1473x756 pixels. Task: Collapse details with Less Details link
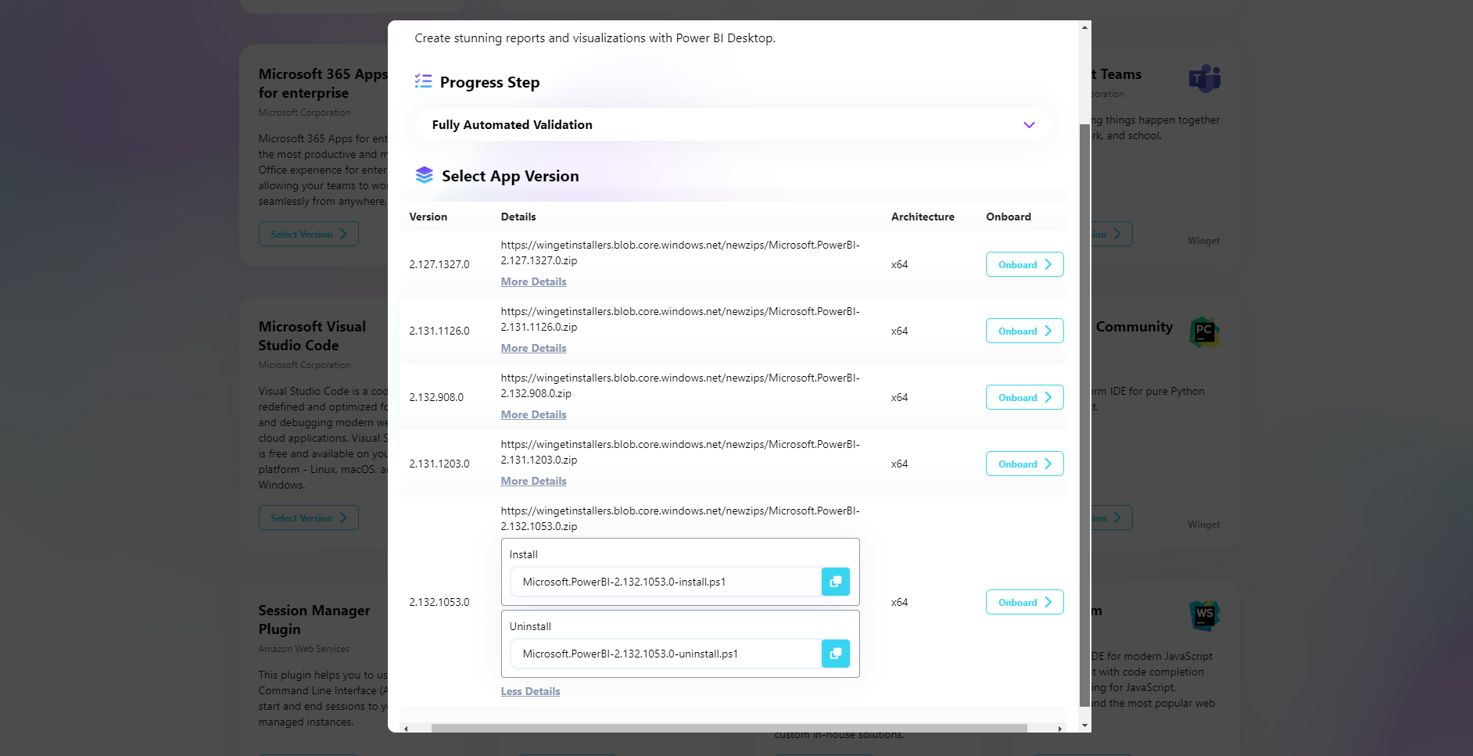click(x=530, y=691)
